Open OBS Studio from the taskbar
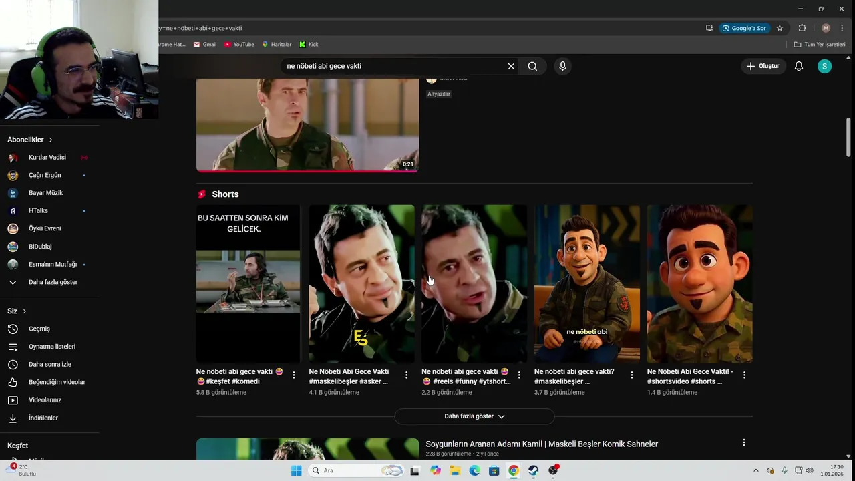Screen dimensions: 855x481 (553, 470)
